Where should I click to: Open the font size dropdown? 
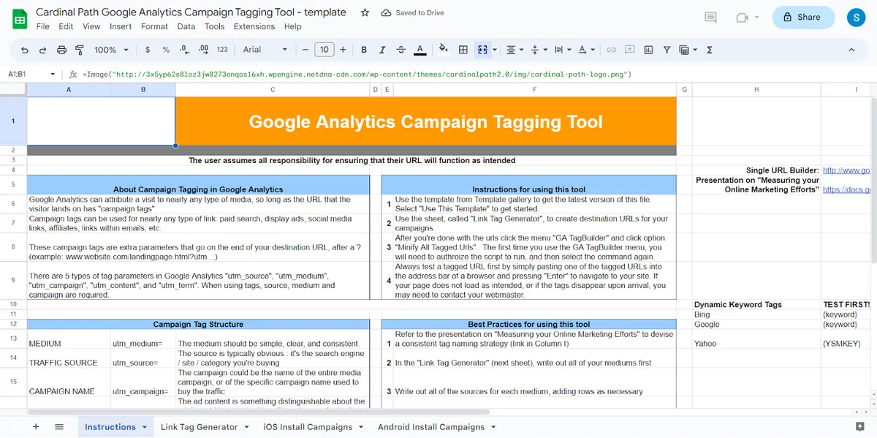click(x=324, y=50)
